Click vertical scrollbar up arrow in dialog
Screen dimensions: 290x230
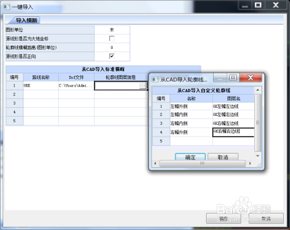[x=258, y=90]
